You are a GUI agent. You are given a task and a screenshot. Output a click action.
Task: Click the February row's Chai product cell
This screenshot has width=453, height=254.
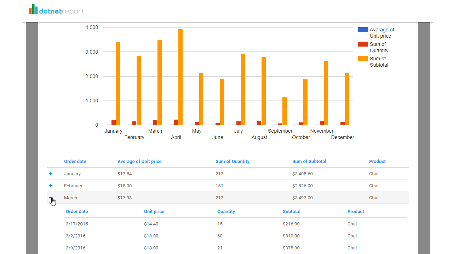374,186
